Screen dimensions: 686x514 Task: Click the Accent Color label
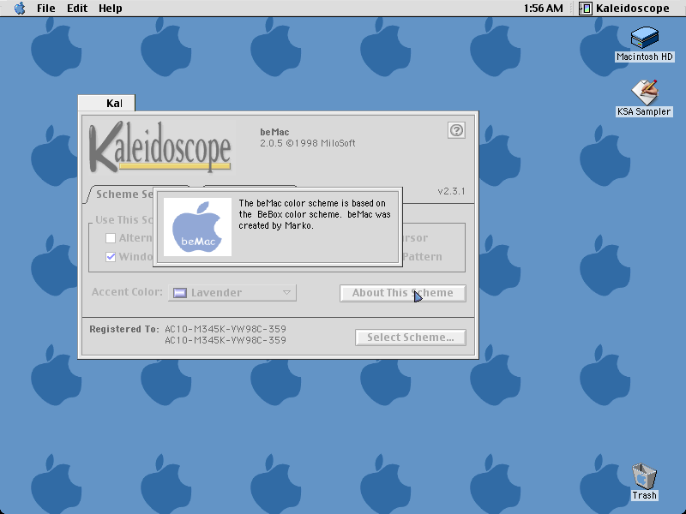[127, 292]
